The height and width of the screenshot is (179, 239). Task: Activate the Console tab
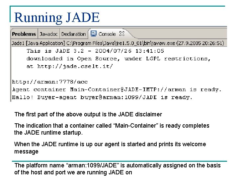pos(107,34)
